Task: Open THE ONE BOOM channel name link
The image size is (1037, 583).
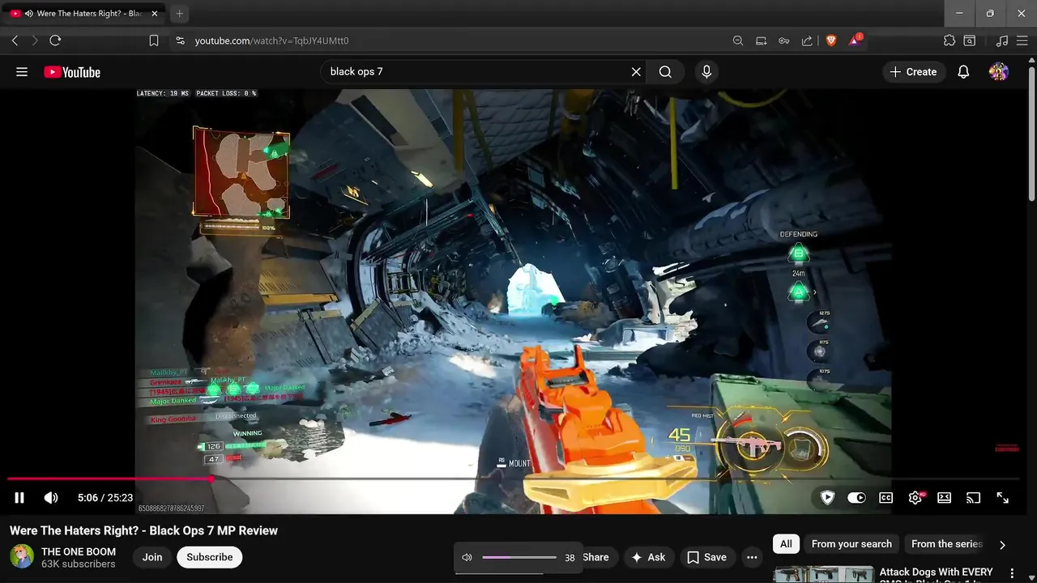Action: (x=79, y=551)
